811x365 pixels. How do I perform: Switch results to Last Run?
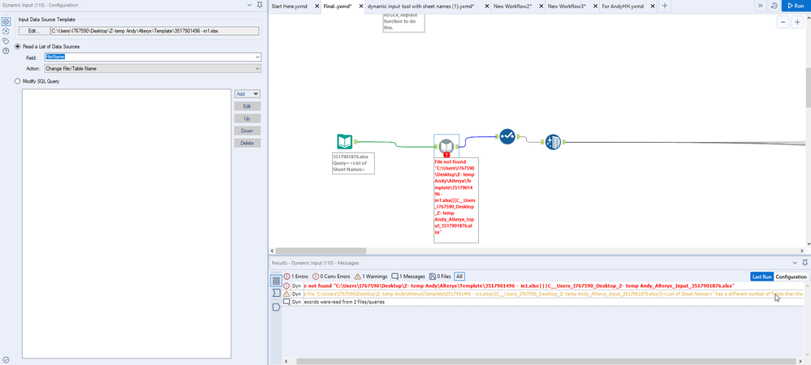761,277
